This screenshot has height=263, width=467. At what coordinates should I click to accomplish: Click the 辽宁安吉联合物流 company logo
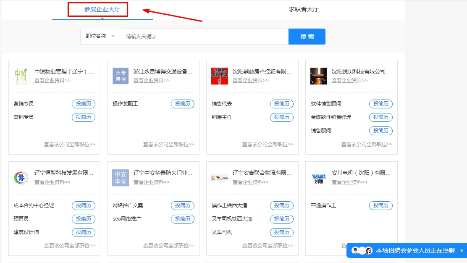(x=220, y=177)
